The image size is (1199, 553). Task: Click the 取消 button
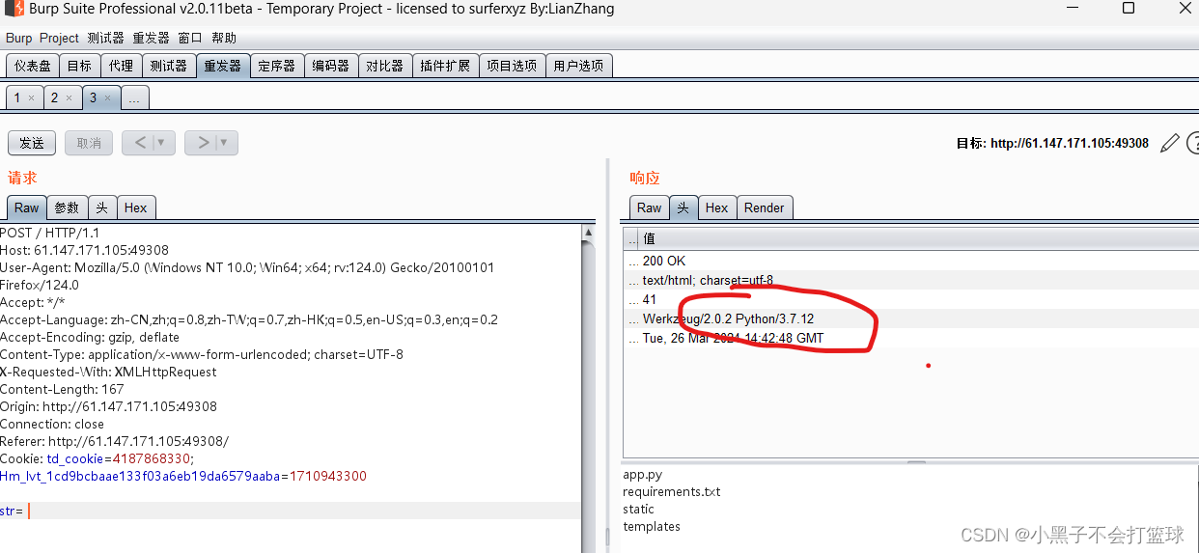coord(89,143)
